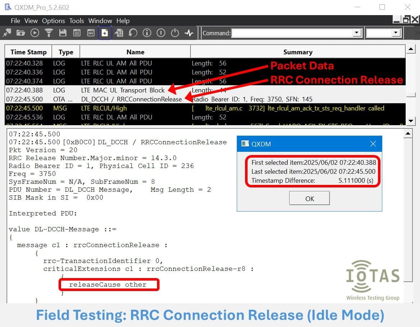This screenshot has height=327, width=420.
Task: Click the 'Last selected item' line in dialog
Action: coord(313,171)
